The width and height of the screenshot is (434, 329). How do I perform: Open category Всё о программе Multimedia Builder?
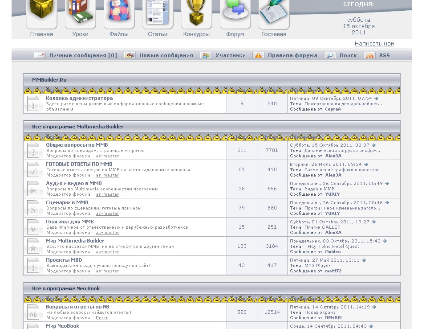pos(78,127)
